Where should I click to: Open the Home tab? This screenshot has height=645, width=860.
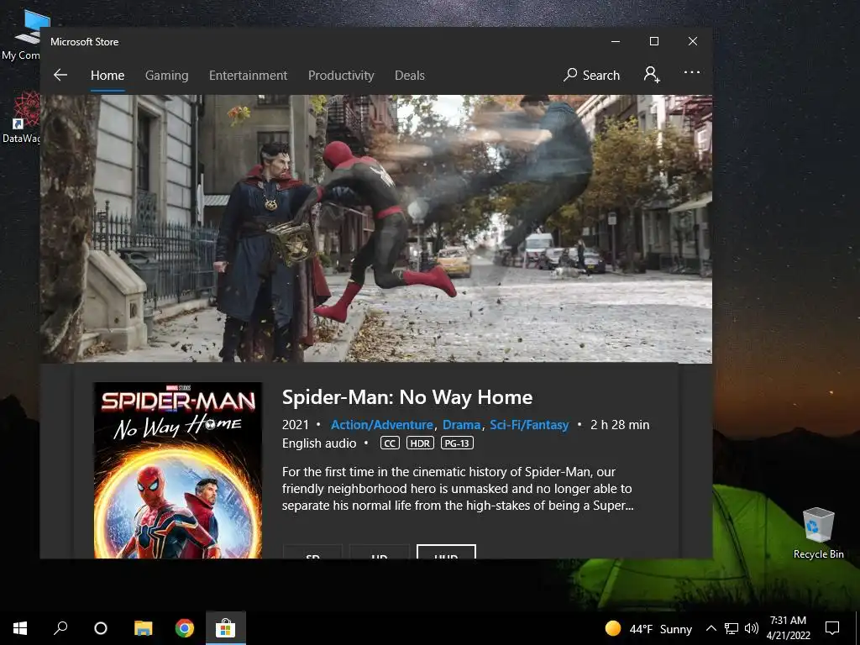[x=107, y=75]
